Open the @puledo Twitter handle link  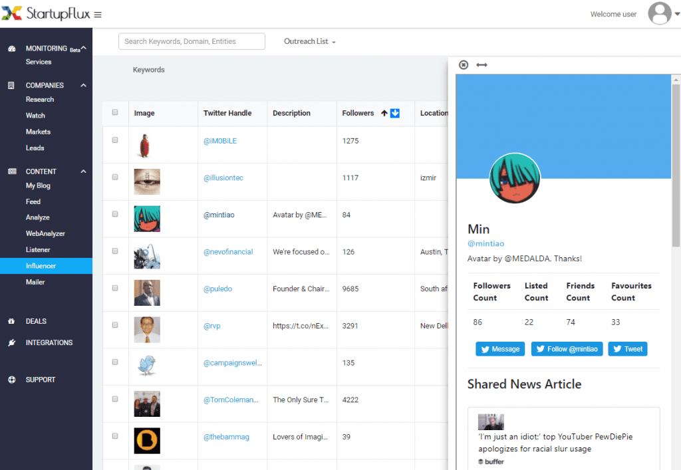218,289
